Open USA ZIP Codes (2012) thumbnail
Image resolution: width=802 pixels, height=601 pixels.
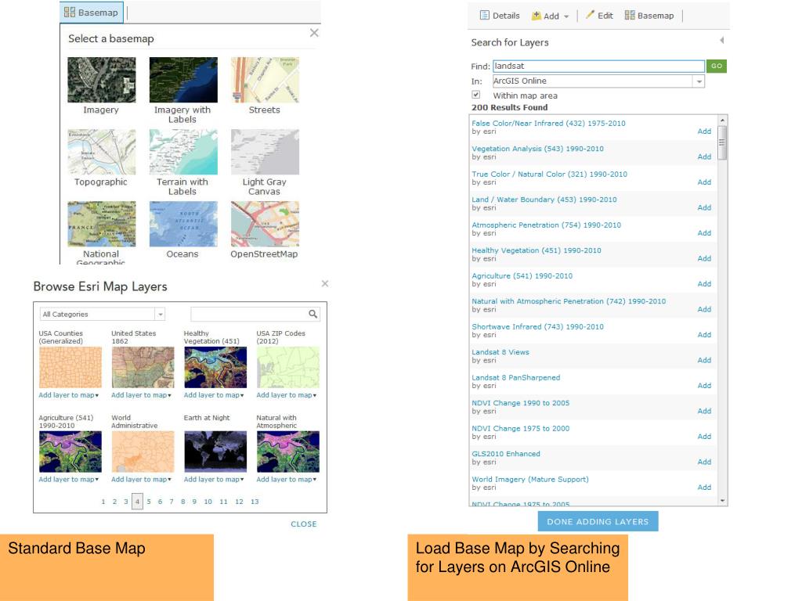pos(288,368)
